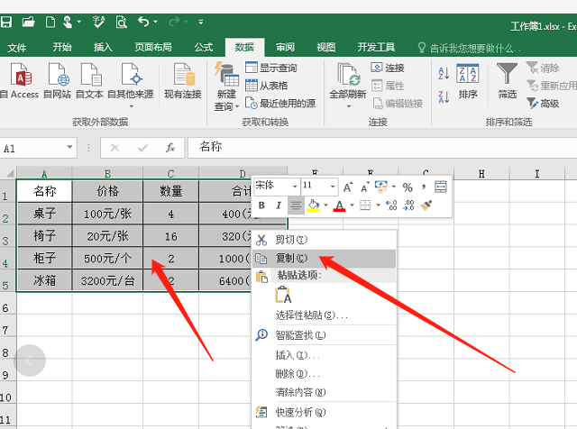Screen dimensions: 577x429
Task: Expand font color dropdown arrow
Action: (x=353, y=205)
